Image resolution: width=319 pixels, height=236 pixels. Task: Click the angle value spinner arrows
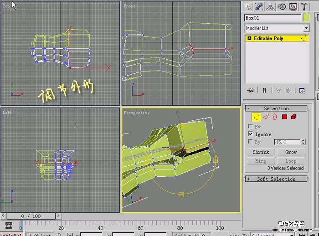pos(303,142)
